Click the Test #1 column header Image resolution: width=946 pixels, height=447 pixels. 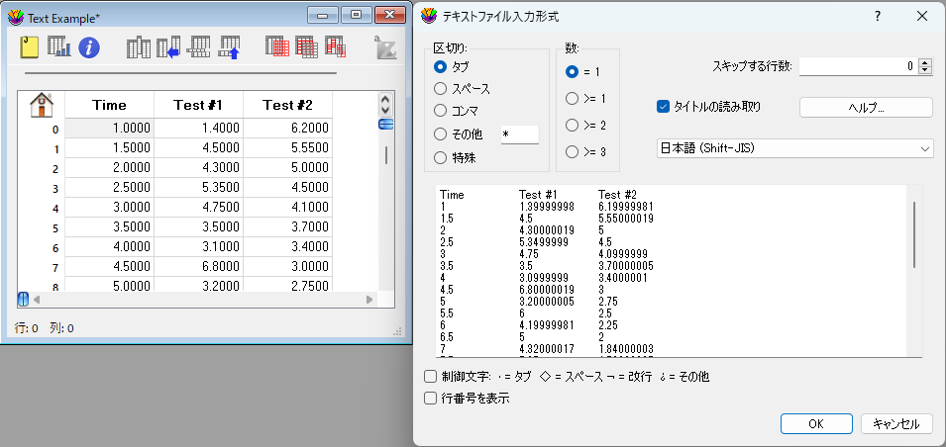click(x=198, y=105)
